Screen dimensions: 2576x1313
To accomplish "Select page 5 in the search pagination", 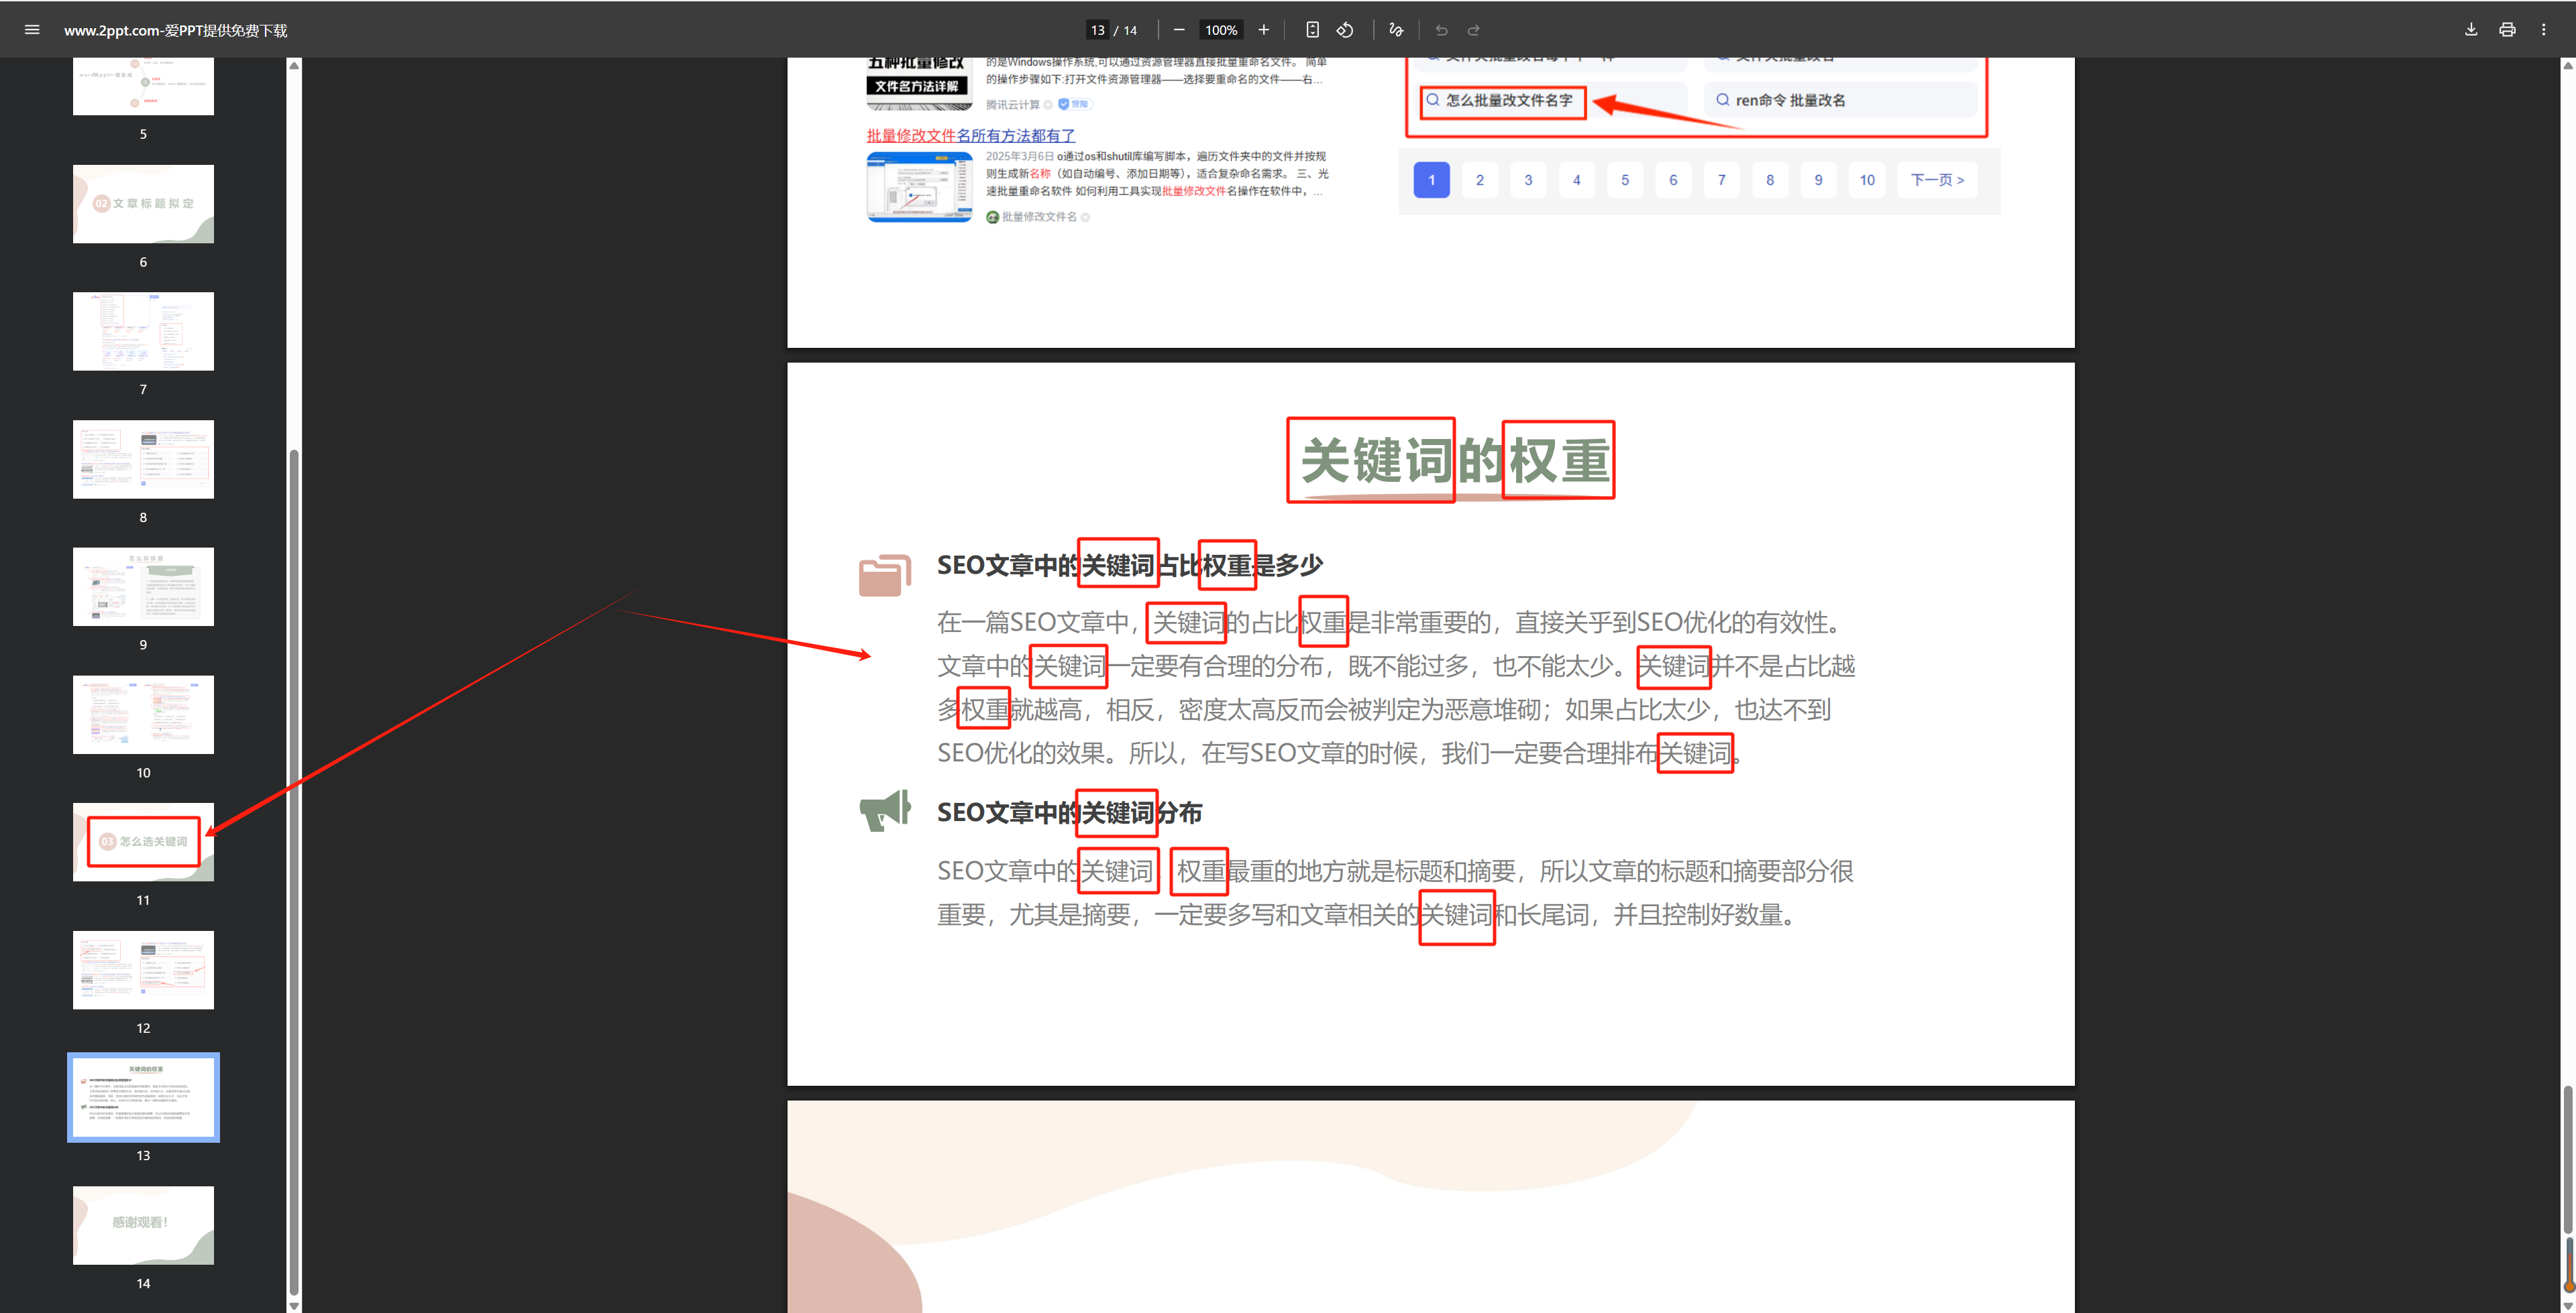I will pos(1624,180).
